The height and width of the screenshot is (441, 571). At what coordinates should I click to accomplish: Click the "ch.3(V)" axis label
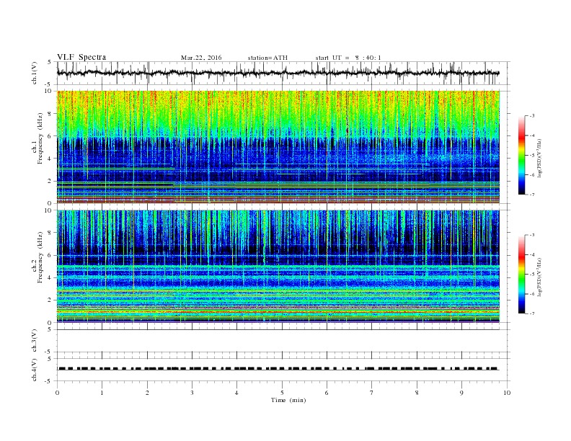35,341
